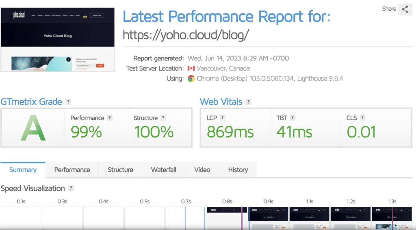Click the CLS question mark icon
Viewport: 416px width, 230px height.
[362, 118]
